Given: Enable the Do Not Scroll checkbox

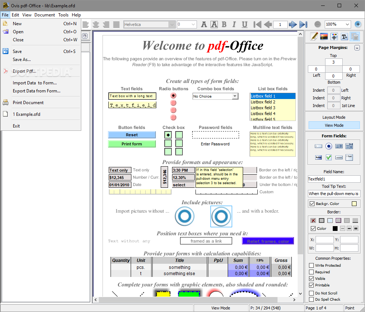Looking at the screenshot, I should [311, 293].
